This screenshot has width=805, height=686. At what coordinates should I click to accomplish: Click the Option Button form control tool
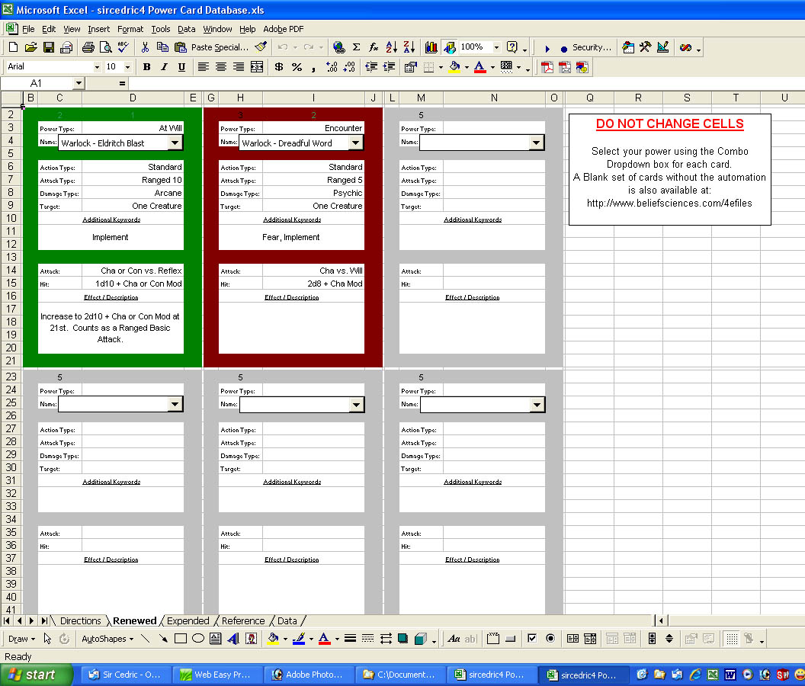click(550, 639)
